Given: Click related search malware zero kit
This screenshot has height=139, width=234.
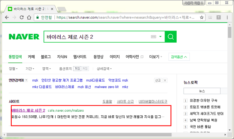Looking at the screenshot, I should tap(106, 87).
